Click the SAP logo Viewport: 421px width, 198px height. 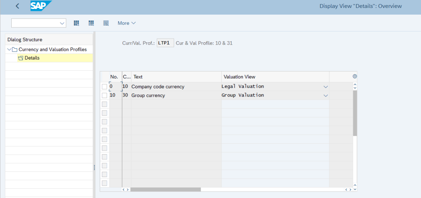coord(41,6)
